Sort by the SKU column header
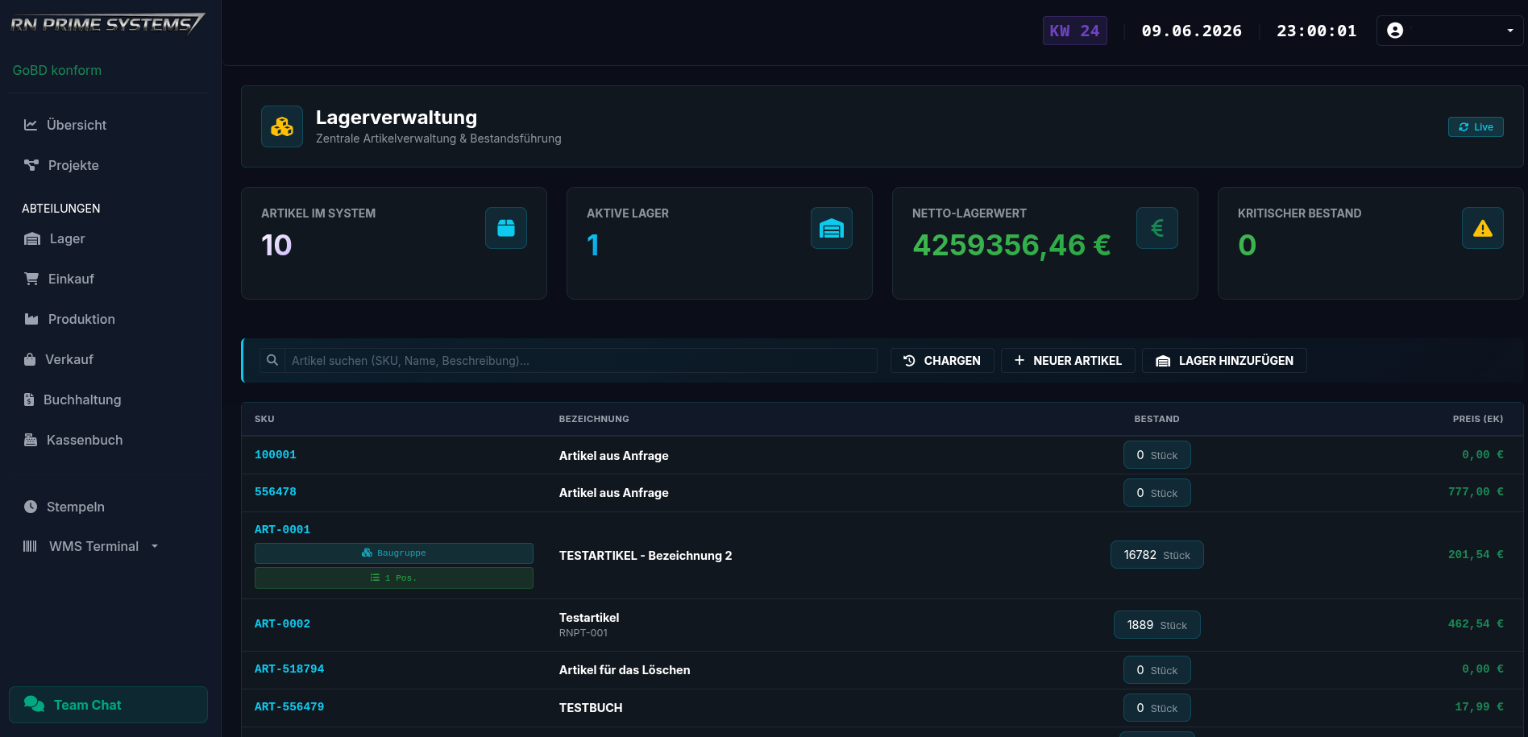1528x737 pixels. [264, 419]
